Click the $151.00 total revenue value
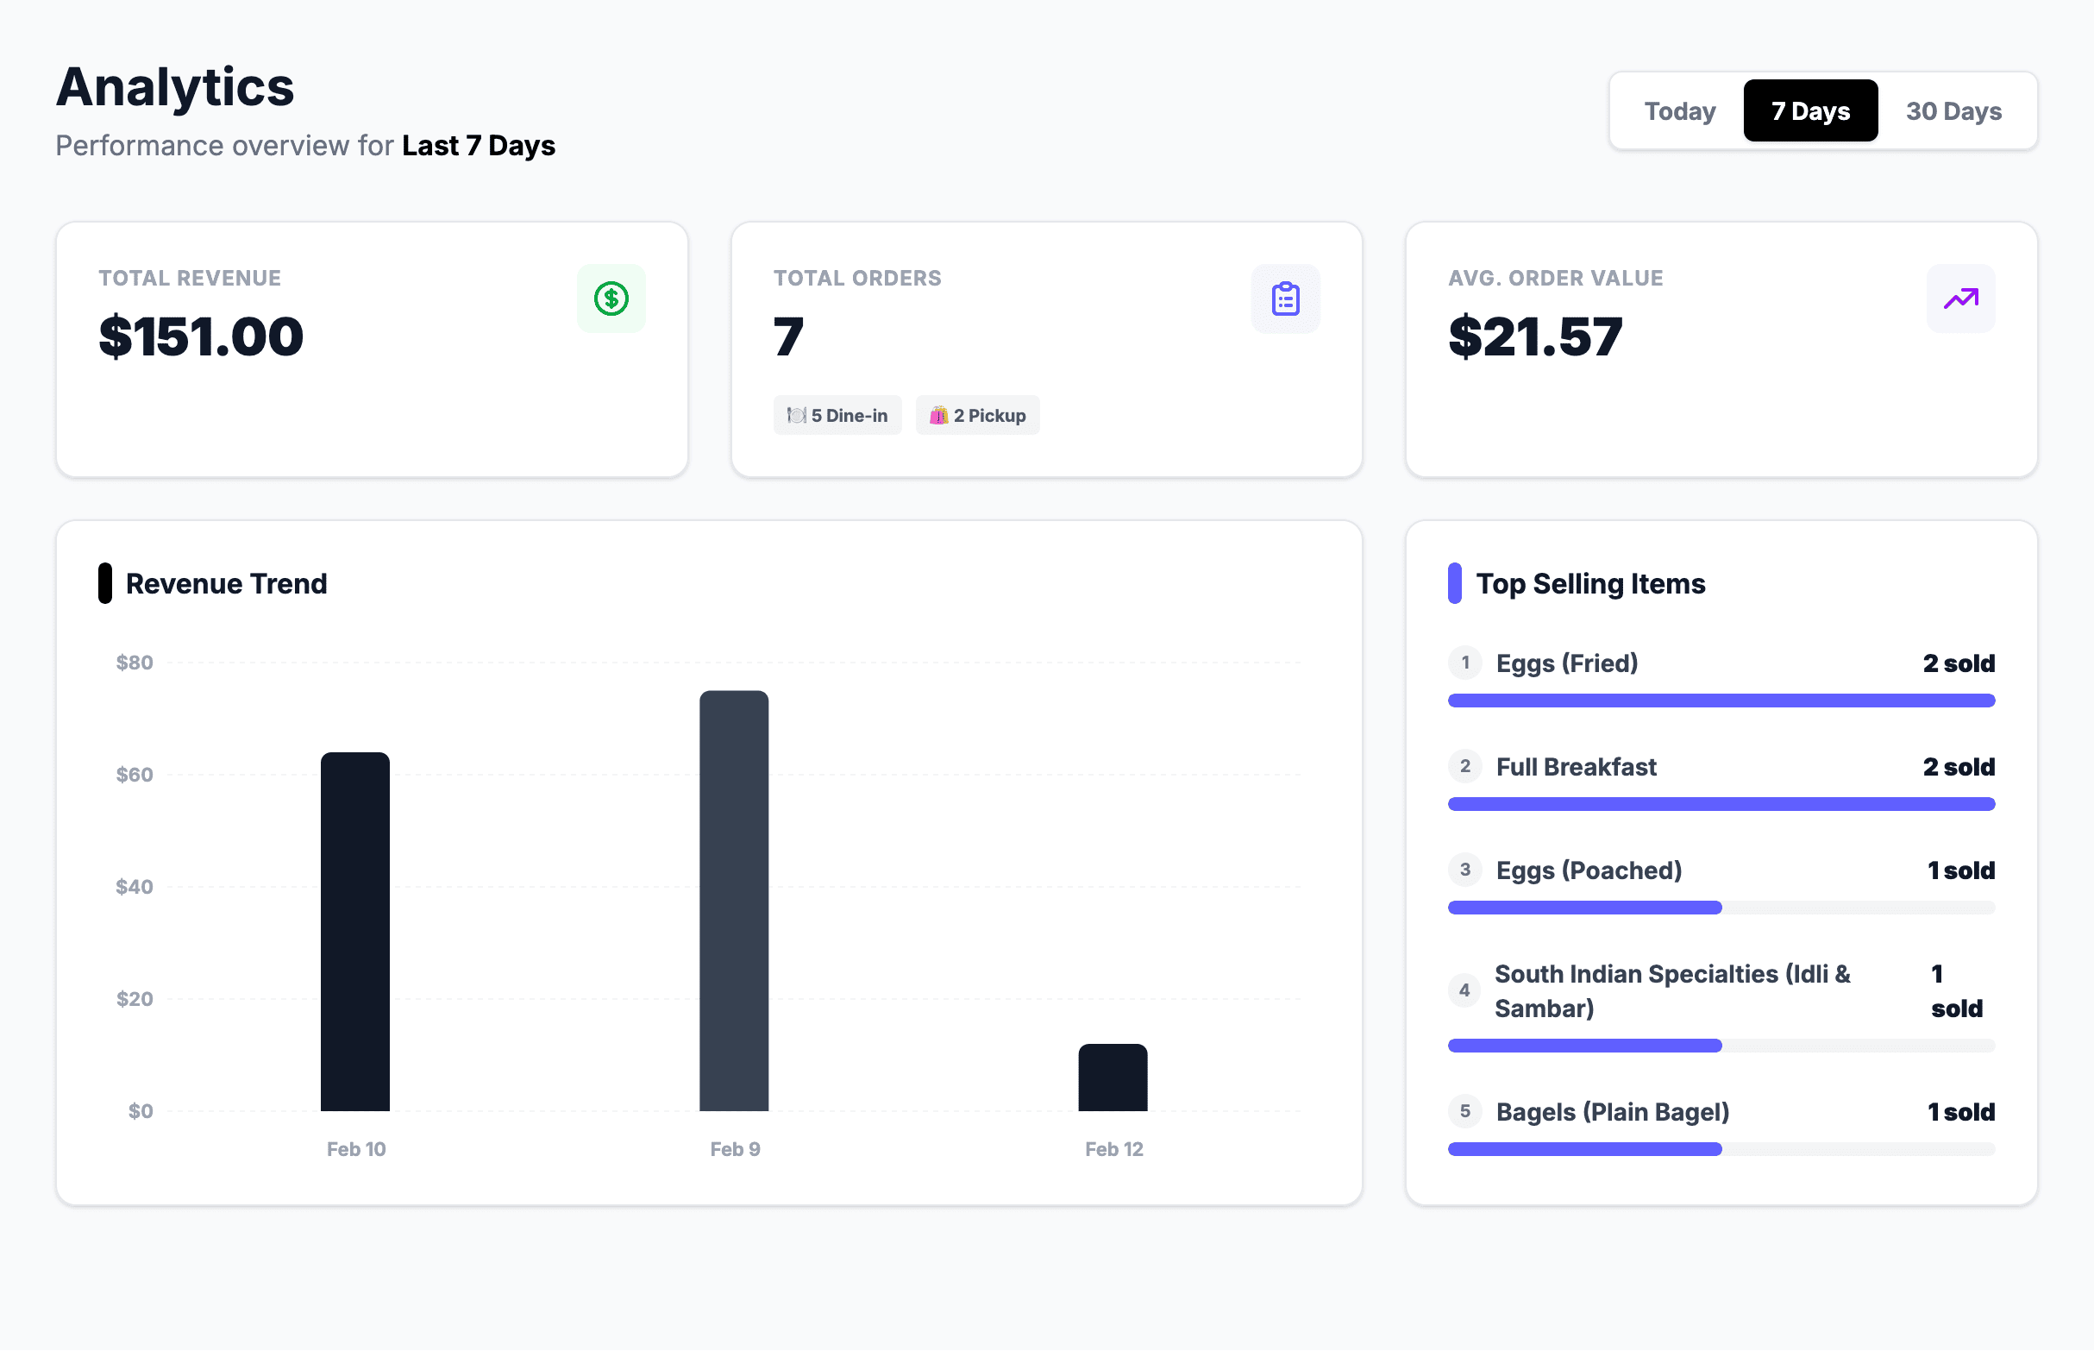Screen dimensions: 2094x1351 (201, 336)
